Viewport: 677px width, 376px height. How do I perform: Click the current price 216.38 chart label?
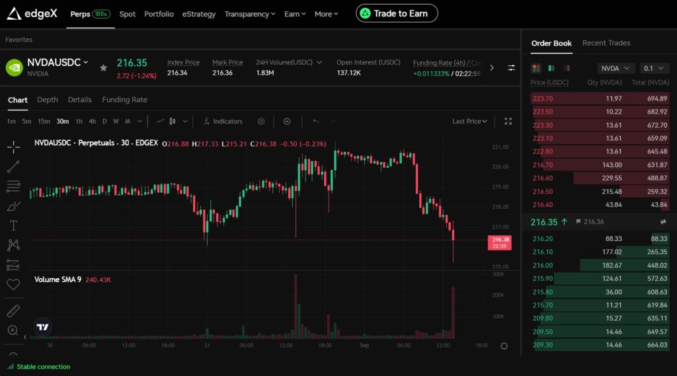500,243
